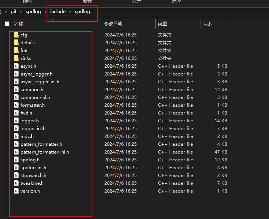The height and width of the screenshot is (219, 269).
Task: Select the file name async_logger.h
Action: click(x=37, y=74)
